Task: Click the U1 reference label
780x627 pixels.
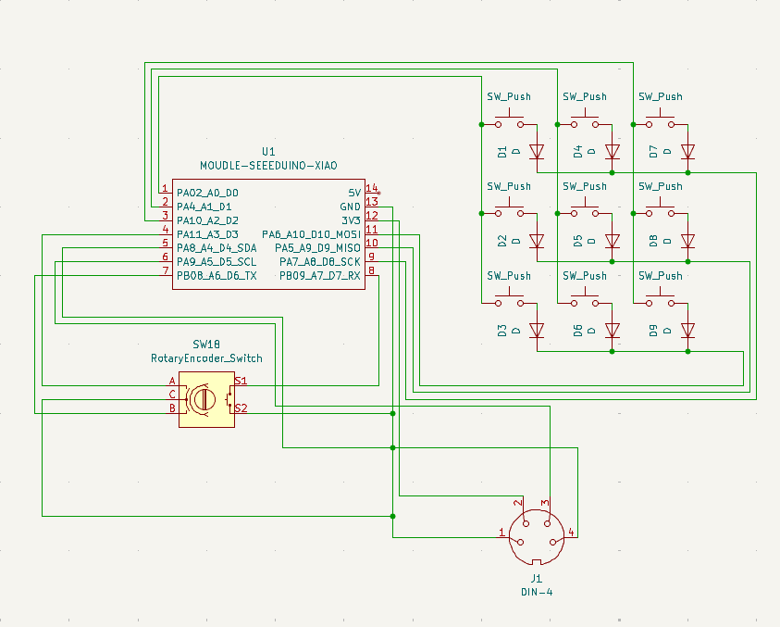Action: click(x=268, y=151)
